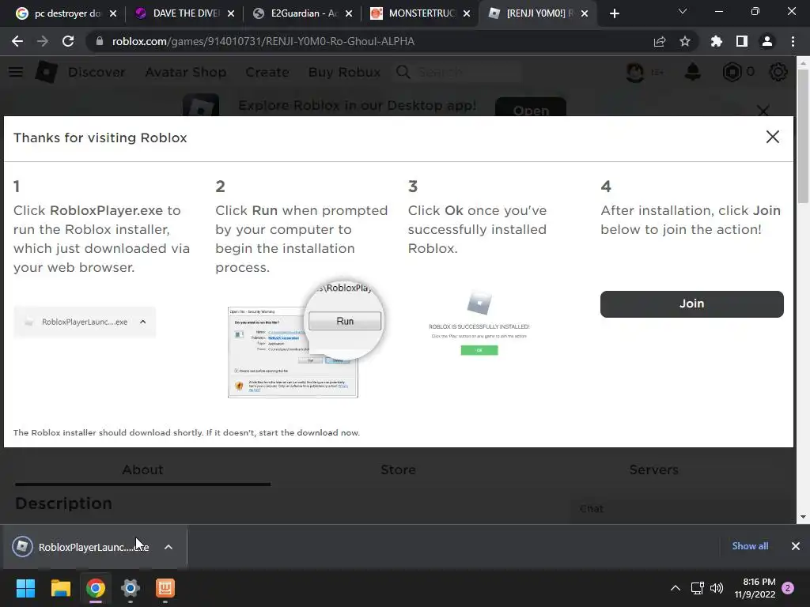Click the Roblox search field
The image size is (810, 607).
point(458,72)
